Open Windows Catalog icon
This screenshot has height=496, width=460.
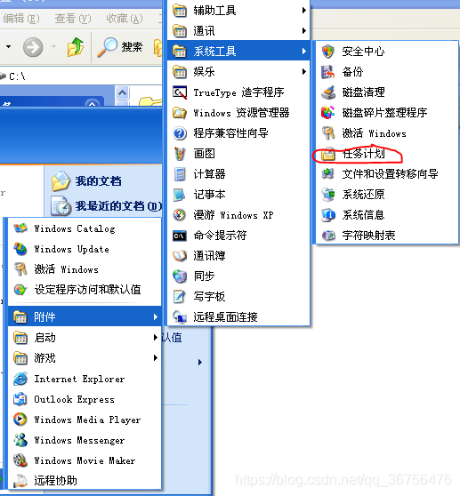point(20,228)
